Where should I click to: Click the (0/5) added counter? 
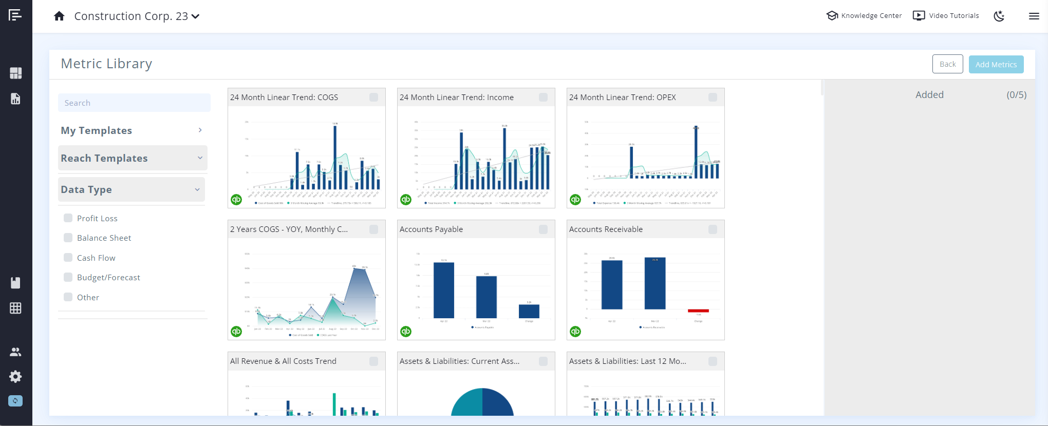click(x=1016, y=94)
